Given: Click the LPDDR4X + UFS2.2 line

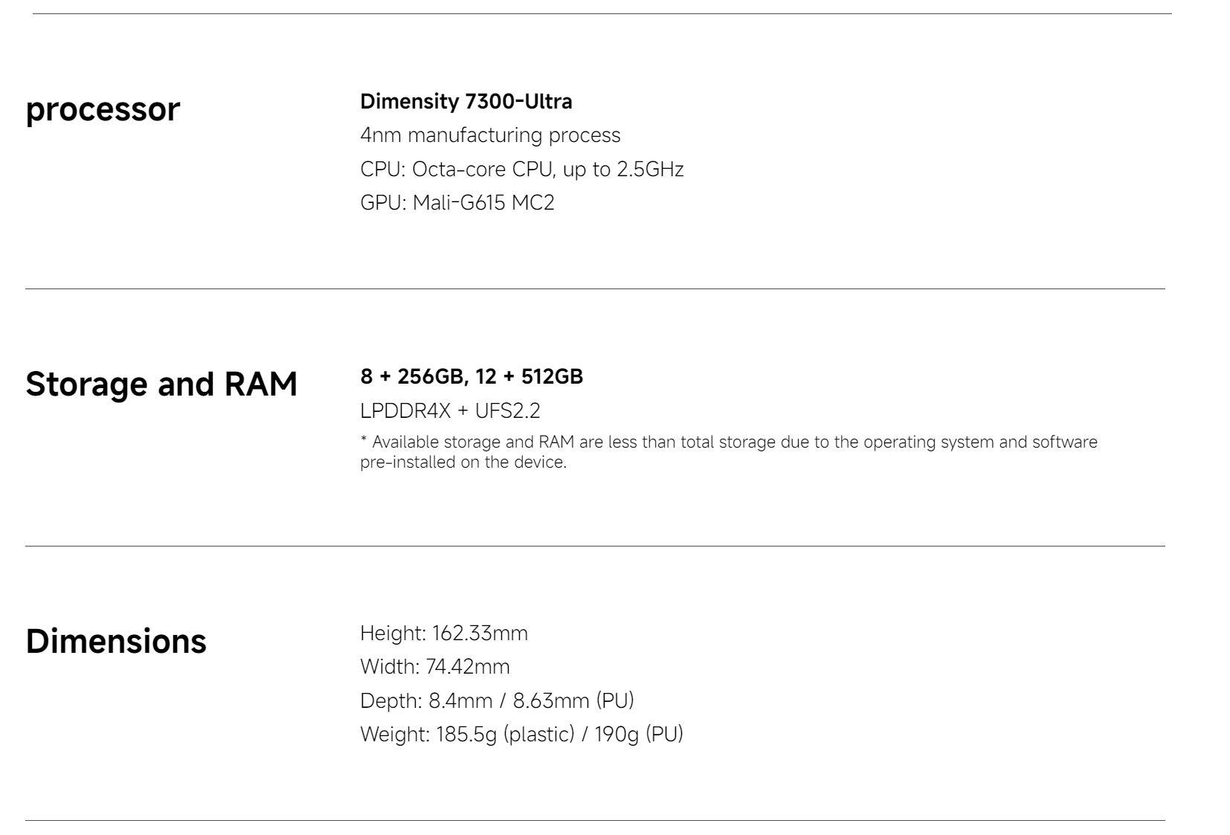Looking at the screenshot, I should [450, 410].
